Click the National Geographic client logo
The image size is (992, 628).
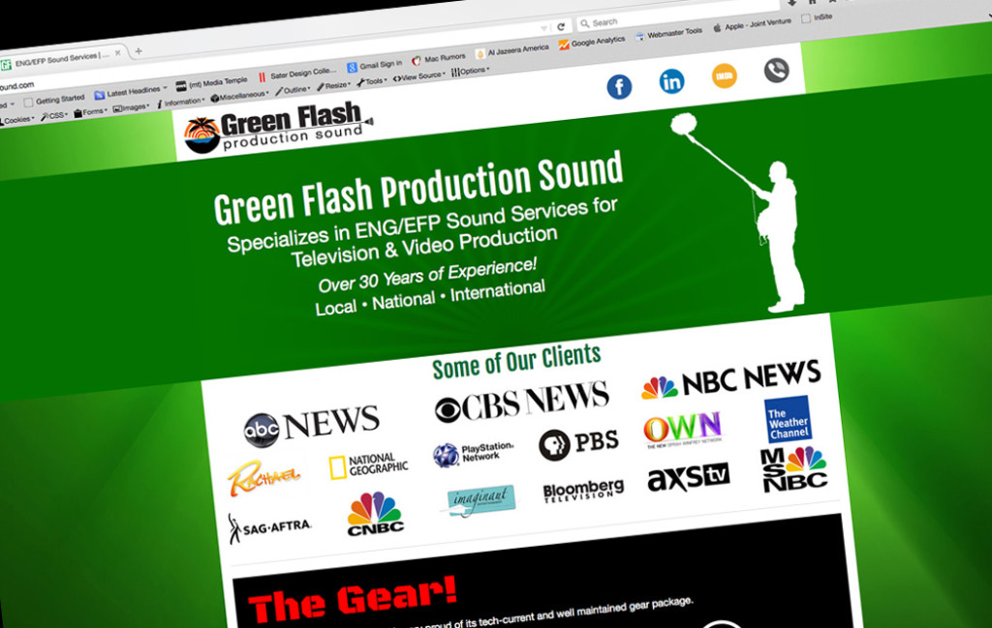coord(369,465)
